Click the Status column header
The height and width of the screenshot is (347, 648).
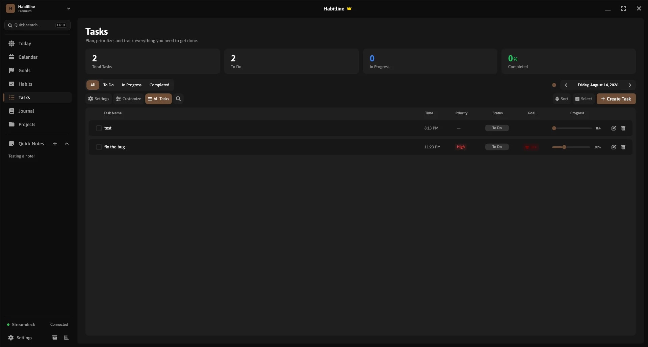point(497,113)
